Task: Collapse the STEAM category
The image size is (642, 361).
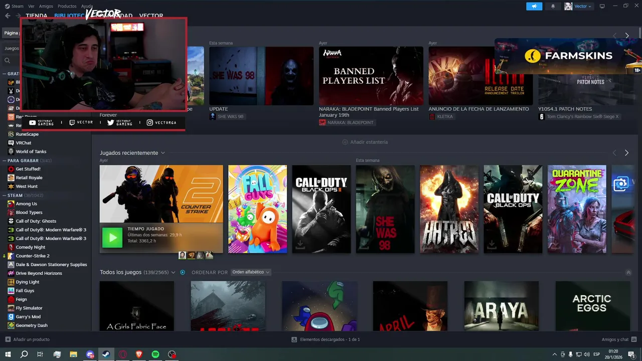Action: click(x=5, y=195)
